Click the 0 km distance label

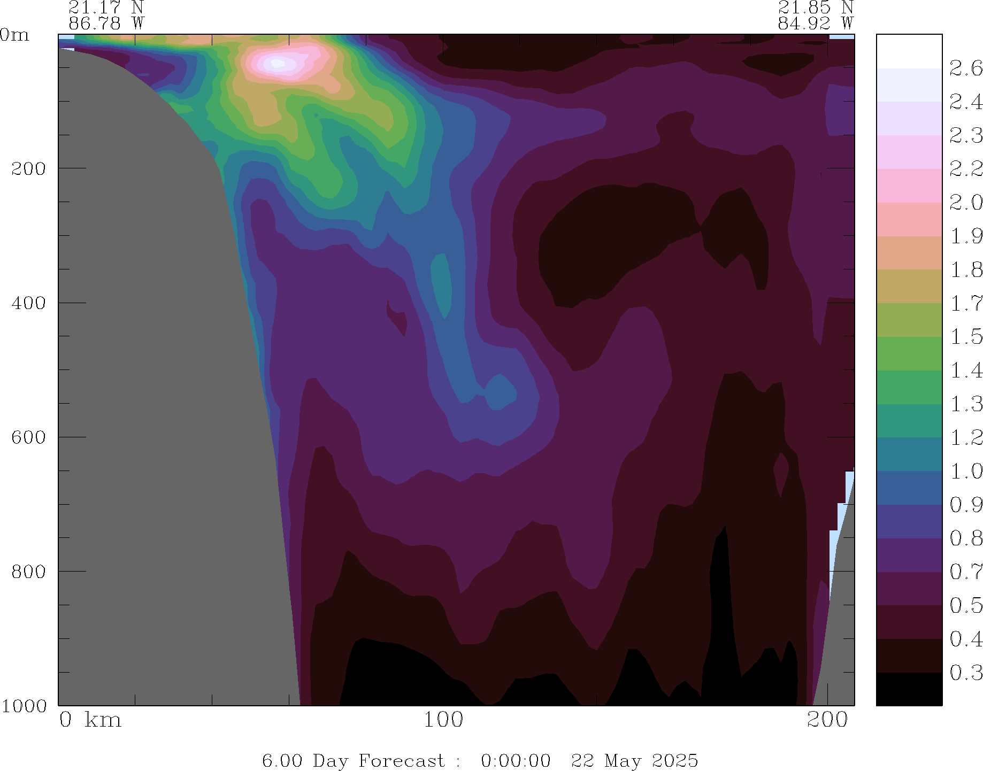click(90, 720)
